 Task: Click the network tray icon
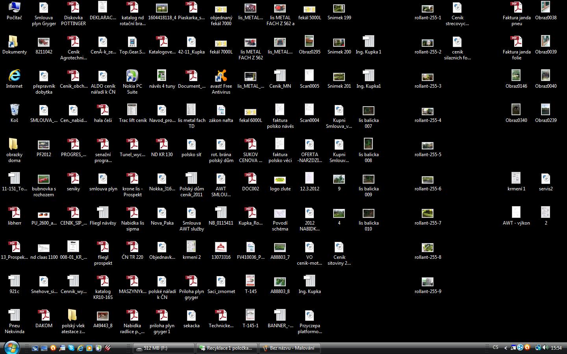click(538, 348)
